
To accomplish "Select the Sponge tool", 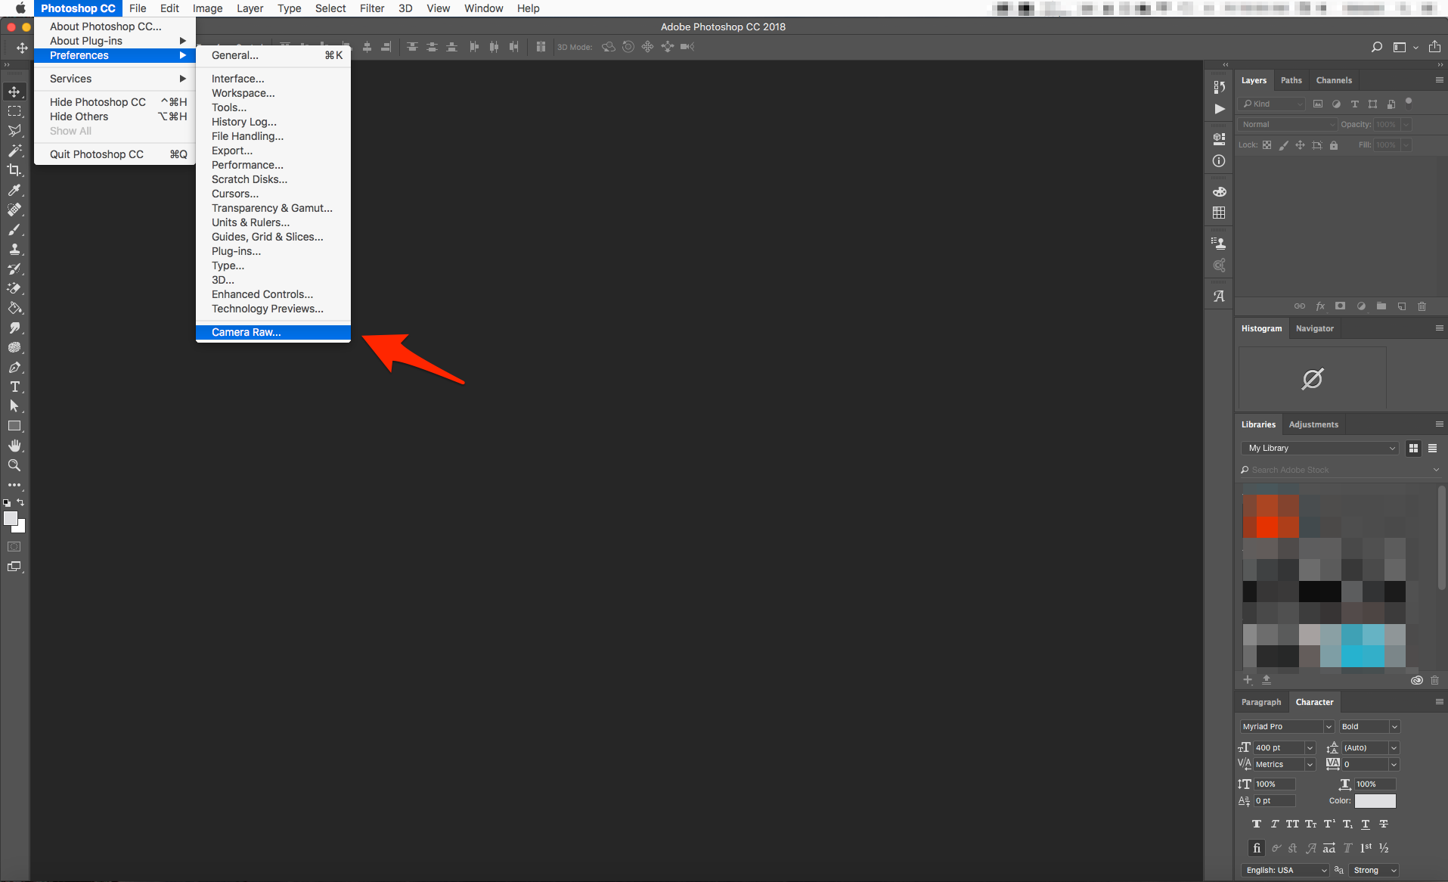I will pos(14,347).
